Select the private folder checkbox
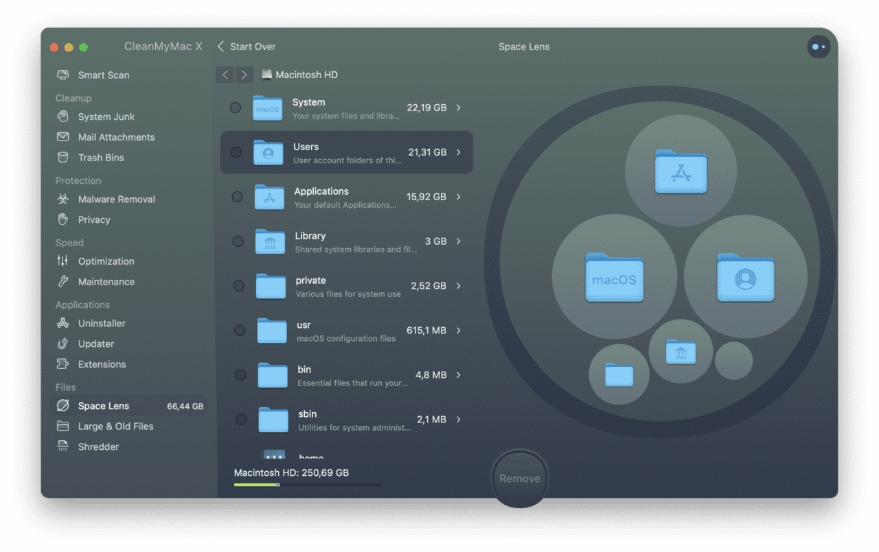Image resolution: width=879 pixels, height=552 pixels. click(238, 286)
